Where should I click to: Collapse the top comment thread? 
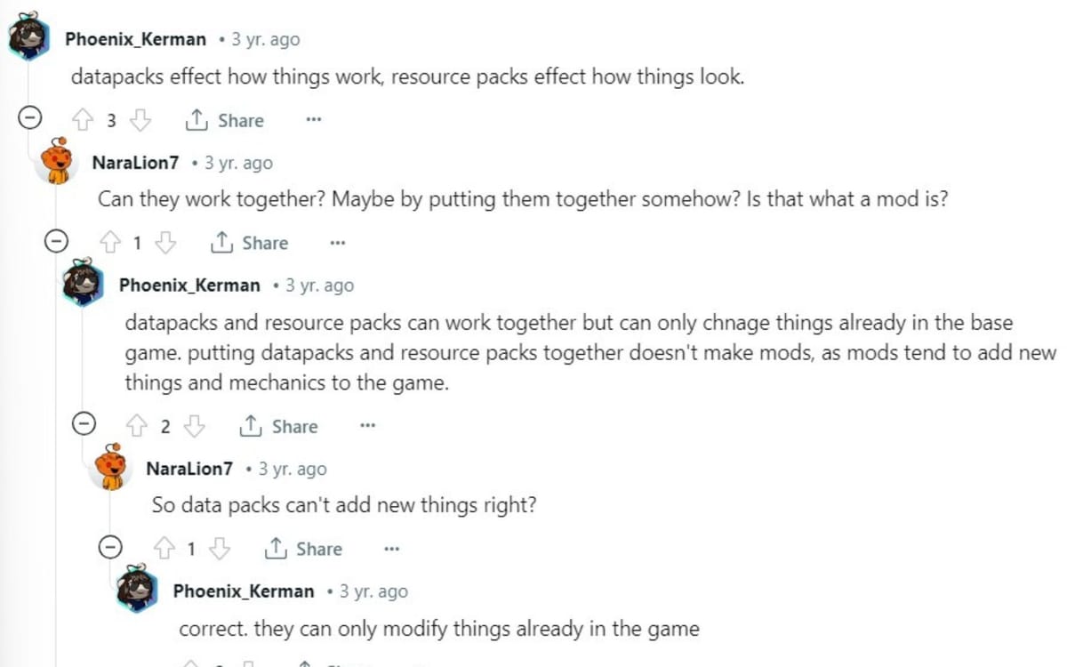29,117
